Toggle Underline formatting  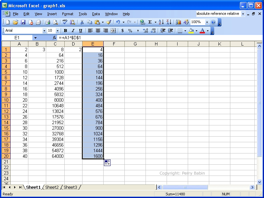click(81, 31)
